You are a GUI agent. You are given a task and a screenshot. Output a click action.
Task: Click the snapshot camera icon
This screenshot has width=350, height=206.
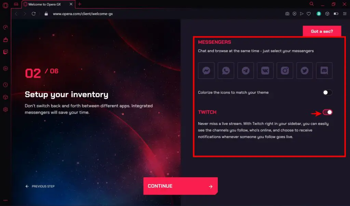[x=287, y=14]
